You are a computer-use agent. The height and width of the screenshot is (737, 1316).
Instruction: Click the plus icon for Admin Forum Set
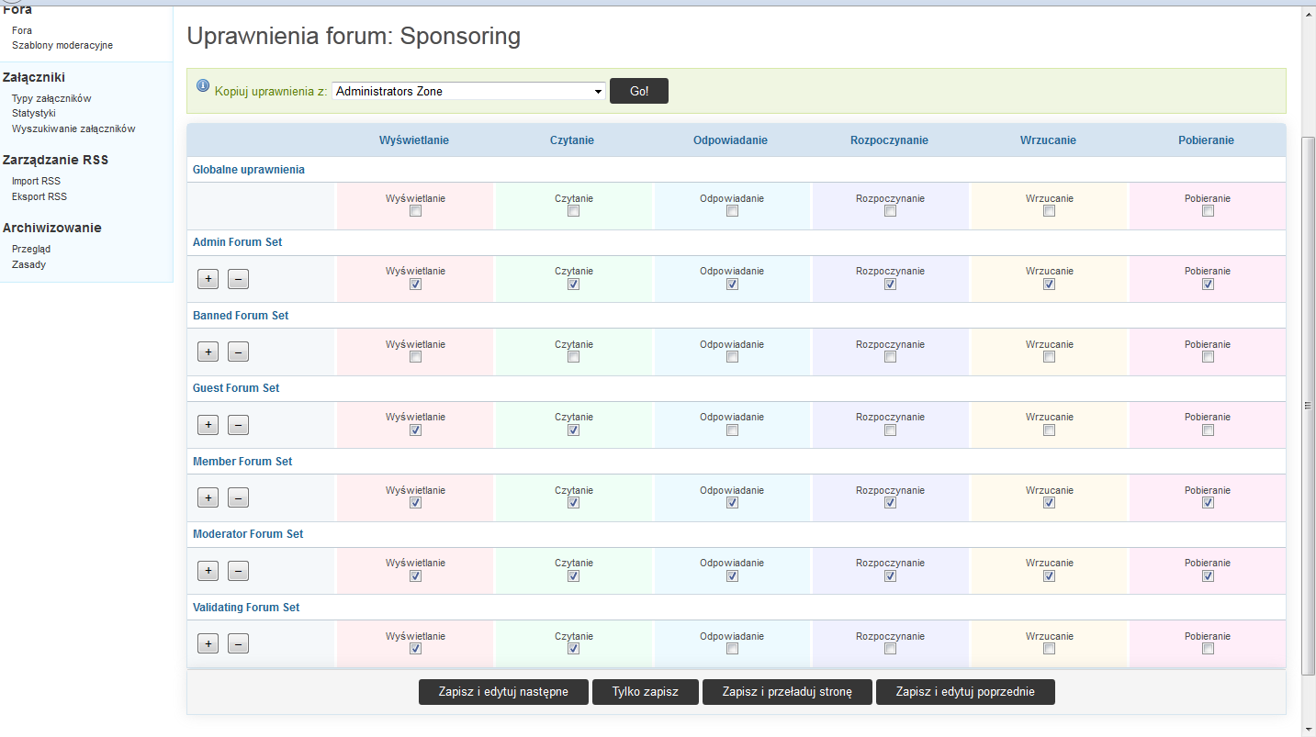(x=208, y=279)
